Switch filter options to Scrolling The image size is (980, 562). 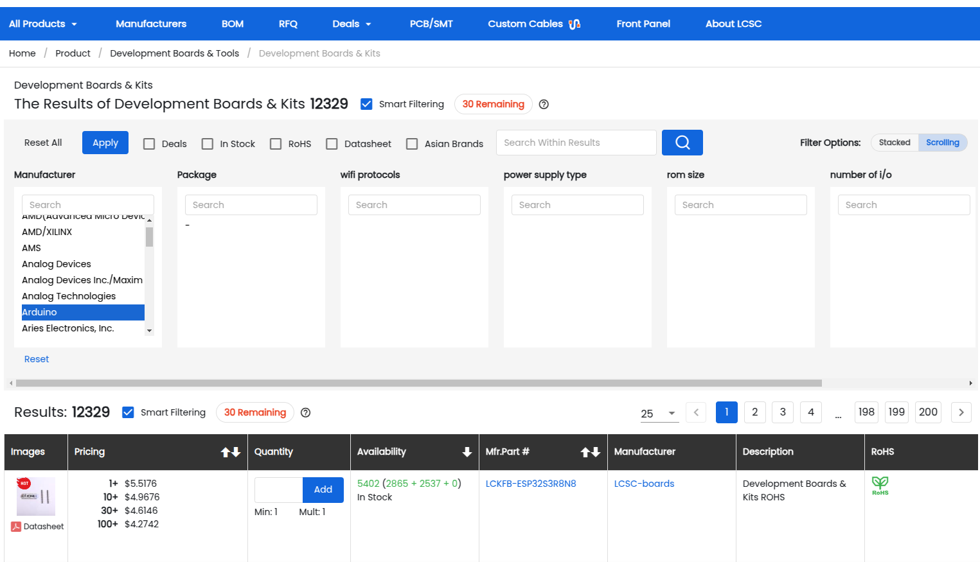943,143
